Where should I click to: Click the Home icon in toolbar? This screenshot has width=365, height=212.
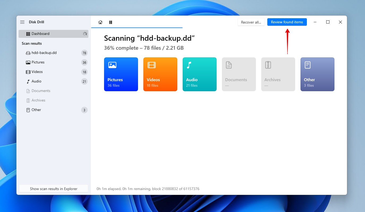pos(100,22)
